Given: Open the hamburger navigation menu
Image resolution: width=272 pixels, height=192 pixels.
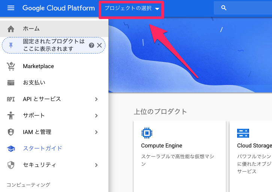Looking at the screenshot, I should click(x=11, y=8).
